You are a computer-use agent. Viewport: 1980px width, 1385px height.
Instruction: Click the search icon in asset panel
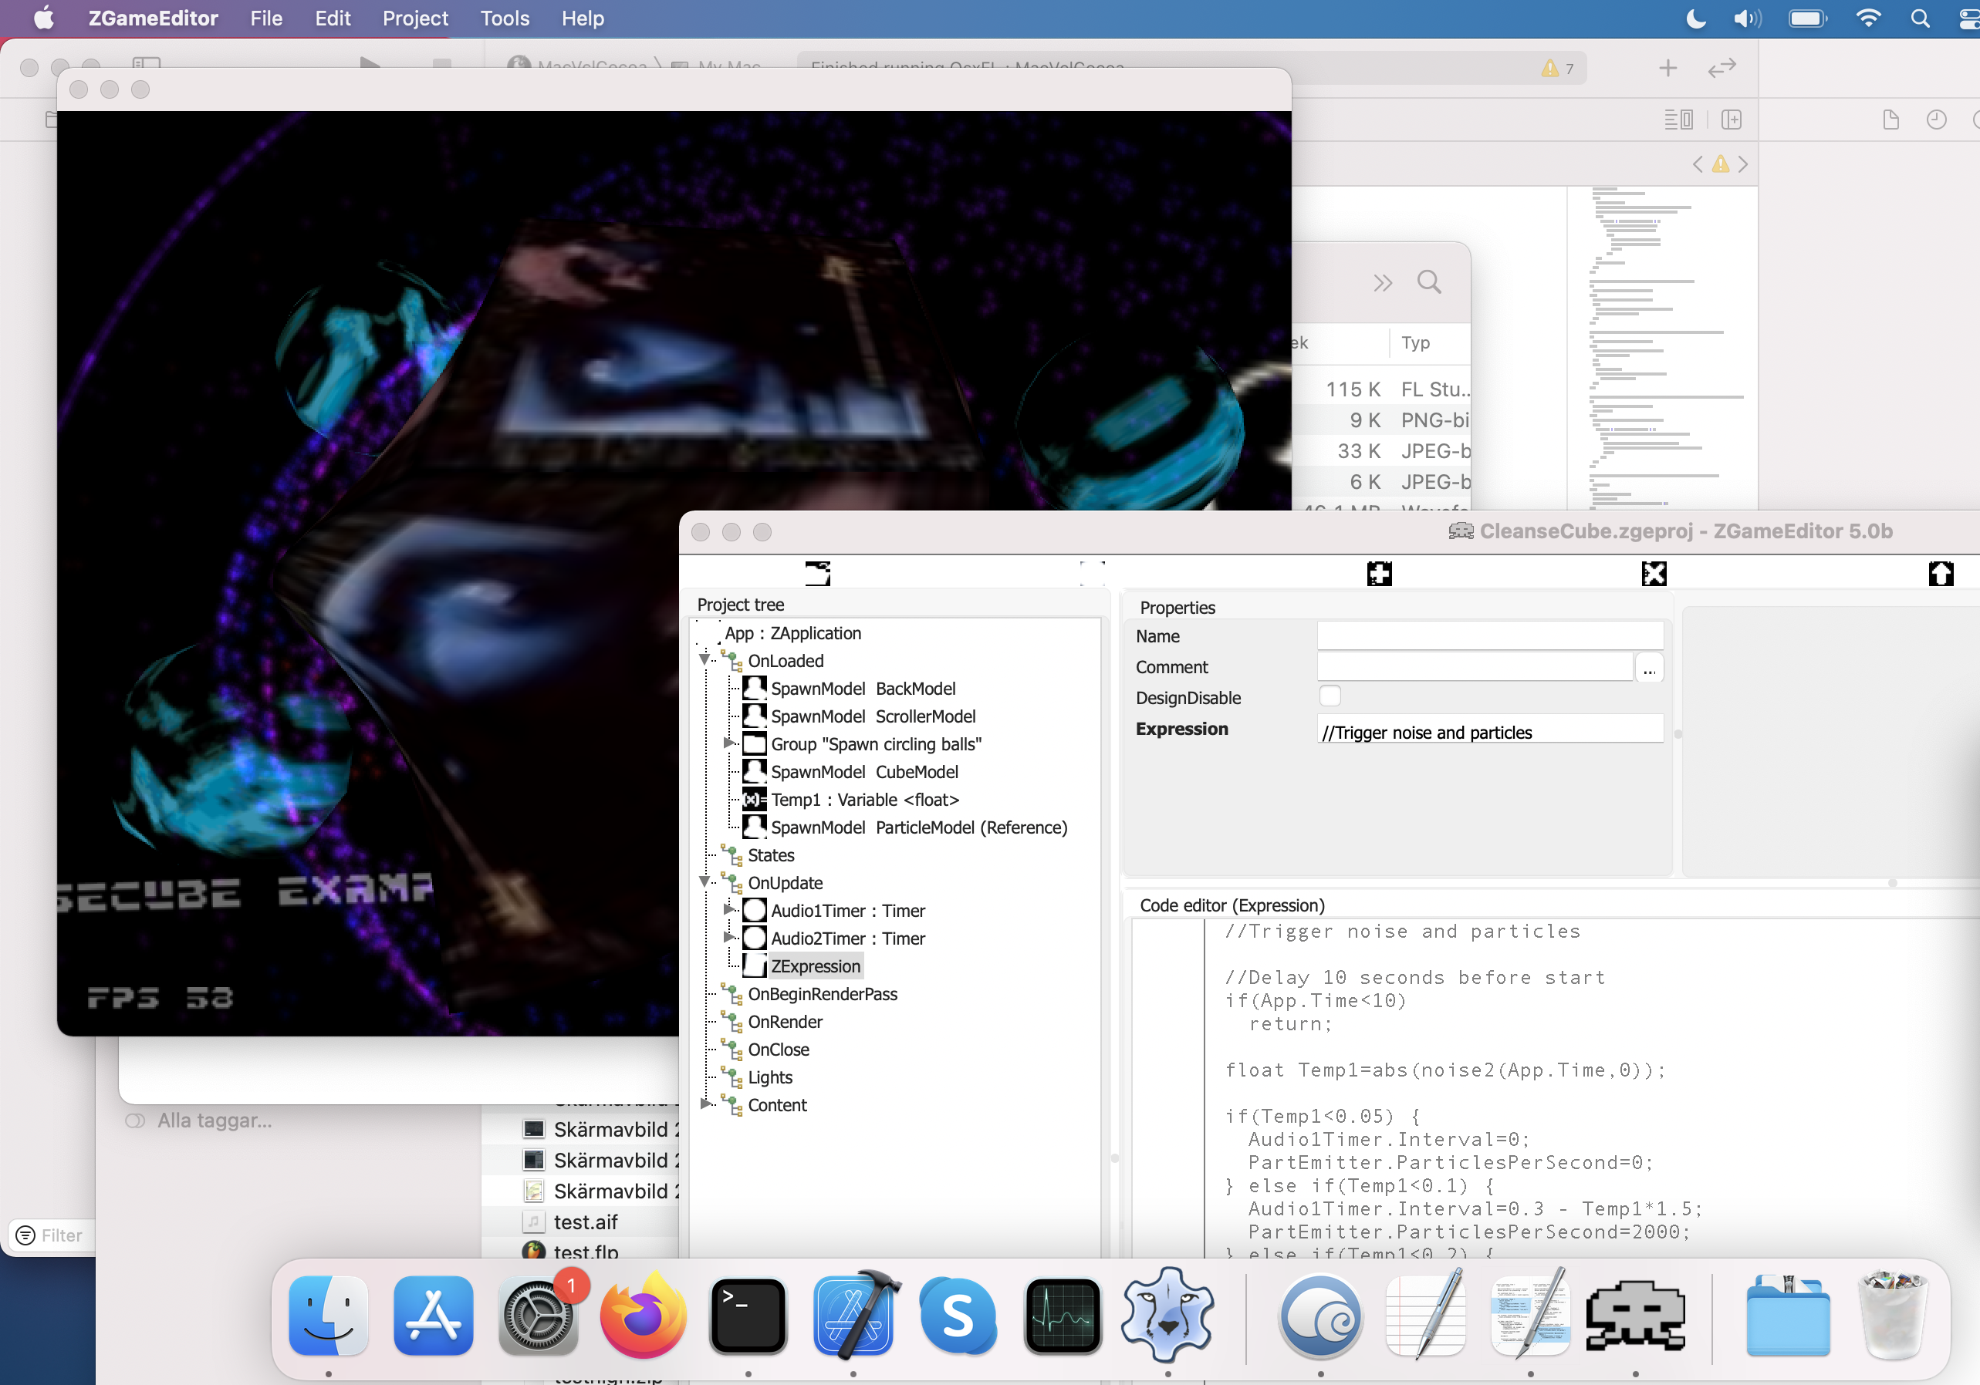pyautogui.click(x=1431, y=285)
